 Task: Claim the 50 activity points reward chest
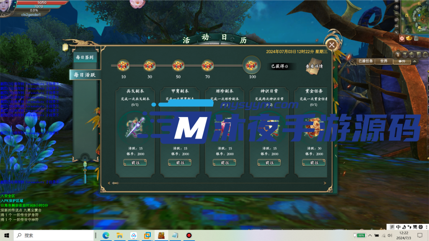pos(178,66)
